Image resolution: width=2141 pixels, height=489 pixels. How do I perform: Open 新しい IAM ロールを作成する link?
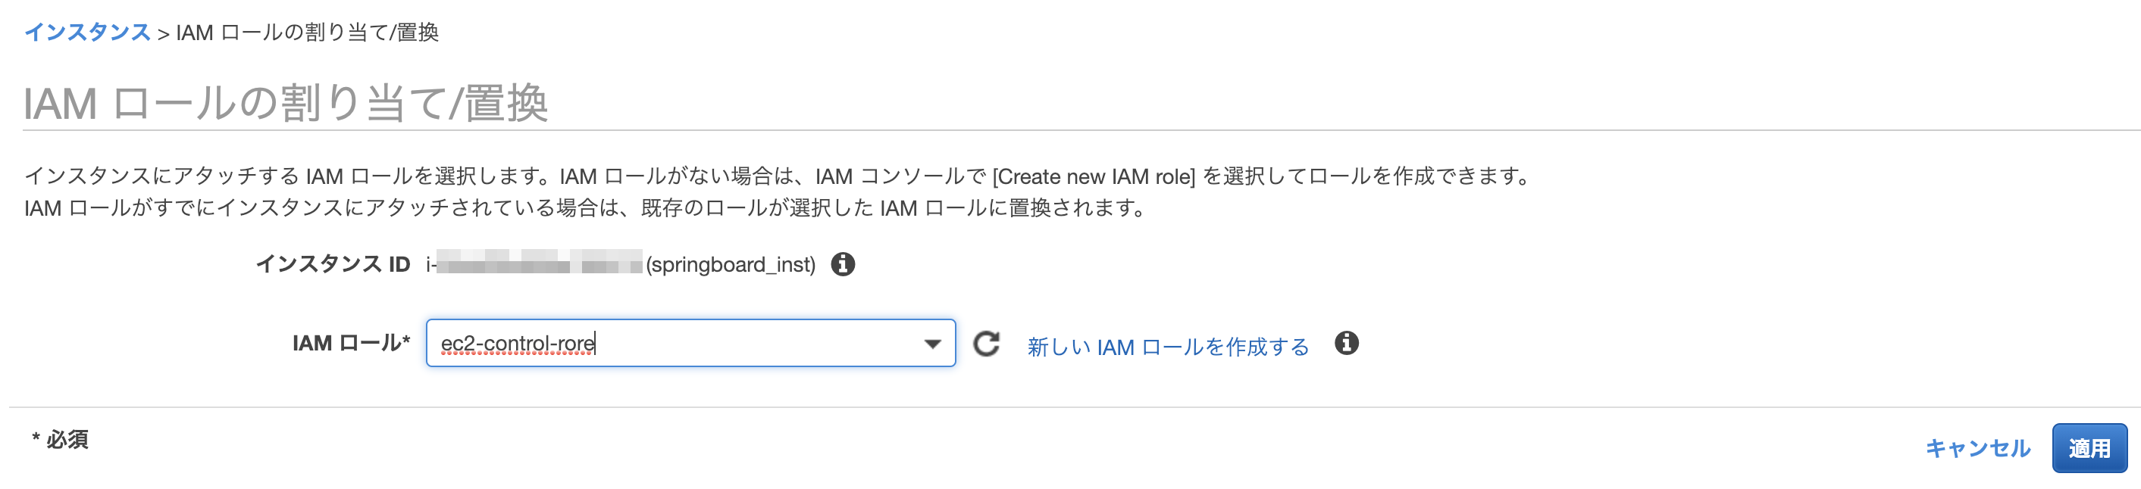click(1168, 346)
